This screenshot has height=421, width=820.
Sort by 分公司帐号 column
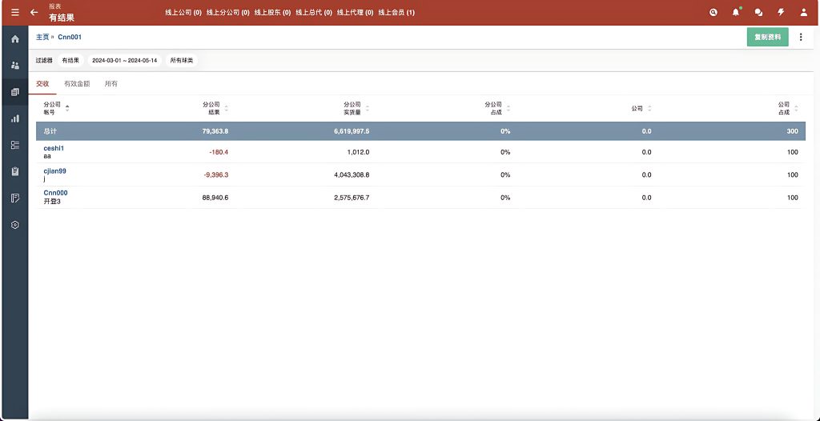(56, 108)
